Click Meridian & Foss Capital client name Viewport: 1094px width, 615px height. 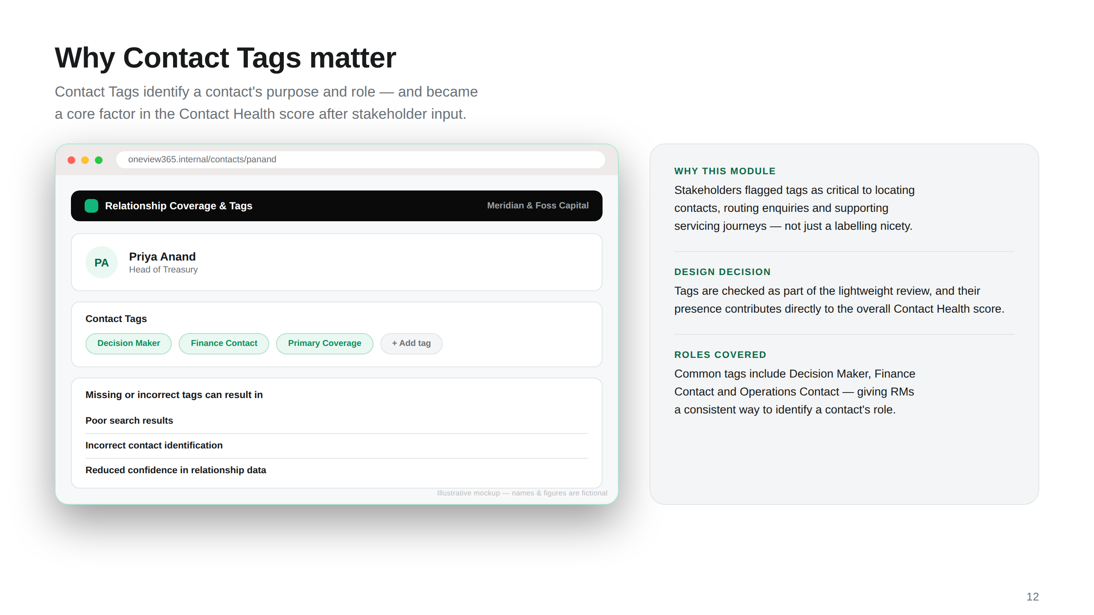click(x=538, y=205)
